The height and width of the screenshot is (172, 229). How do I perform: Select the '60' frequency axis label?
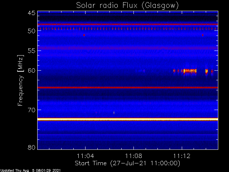pos(31,71)
